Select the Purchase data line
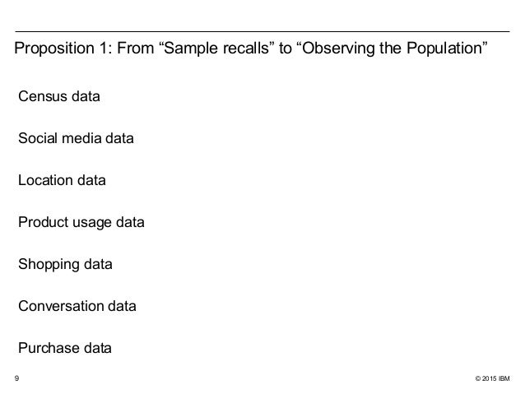 click(65, 348)
